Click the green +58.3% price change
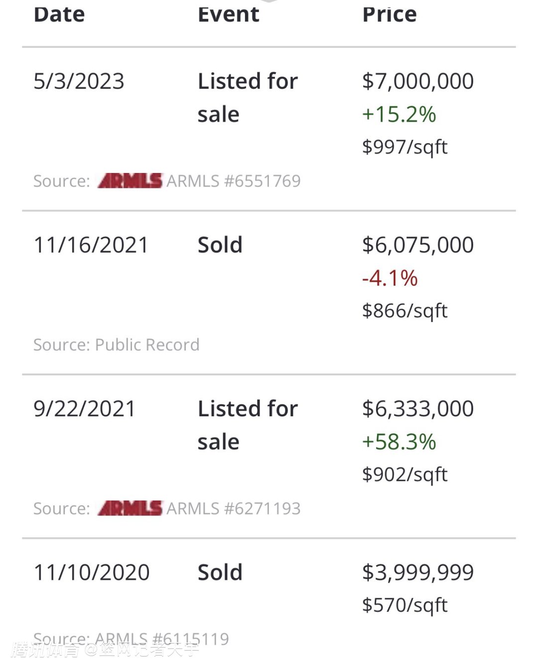 (399, 442)
